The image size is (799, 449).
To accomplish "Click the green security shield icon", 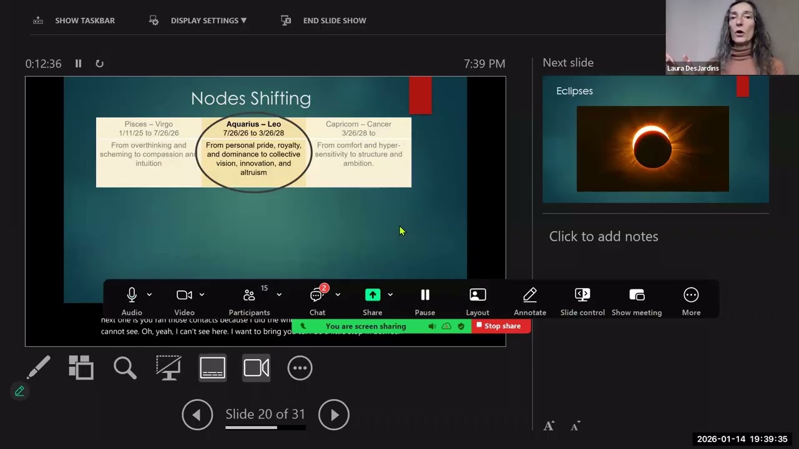I will (461, 326).
